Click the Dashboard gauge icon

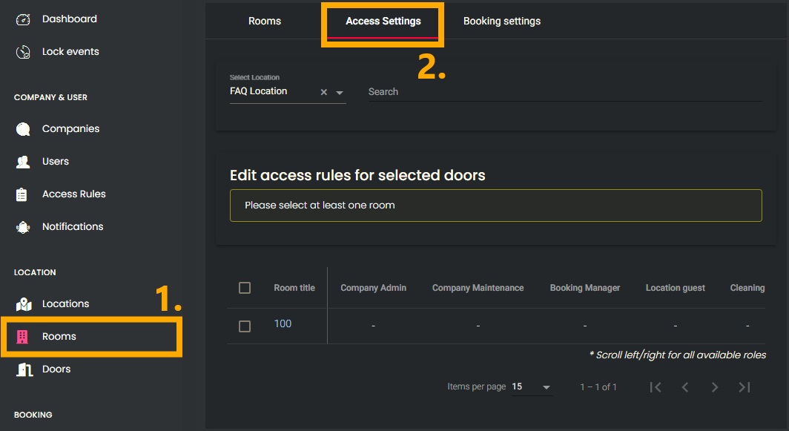[23, 19]
